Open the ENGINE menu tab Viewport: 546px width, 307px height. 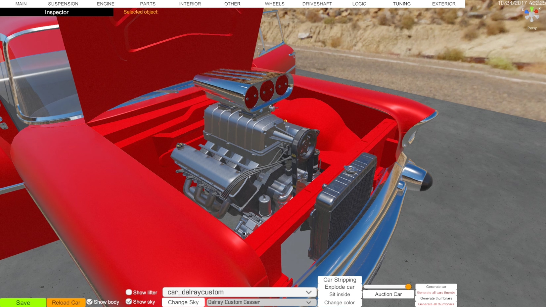click(106, 4)
